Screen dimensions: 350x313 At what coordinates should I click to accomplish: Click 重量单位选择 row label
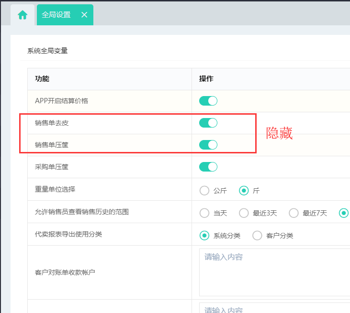click(x=55, y=189)
